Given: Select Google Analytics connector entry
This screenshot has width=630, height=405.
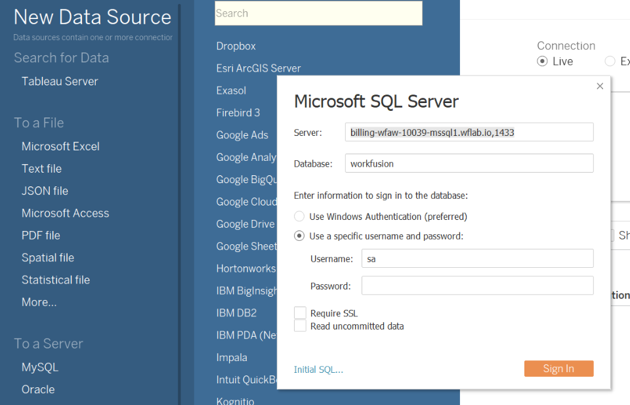Looking at the screenshot, I should [246, 157].
